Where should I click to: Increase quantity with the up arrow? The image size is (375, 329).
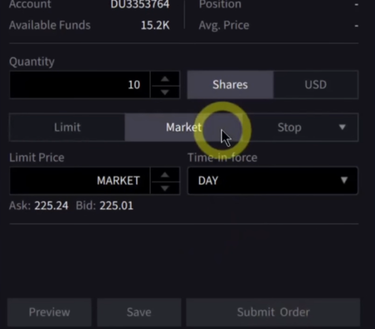click(165, 78)
